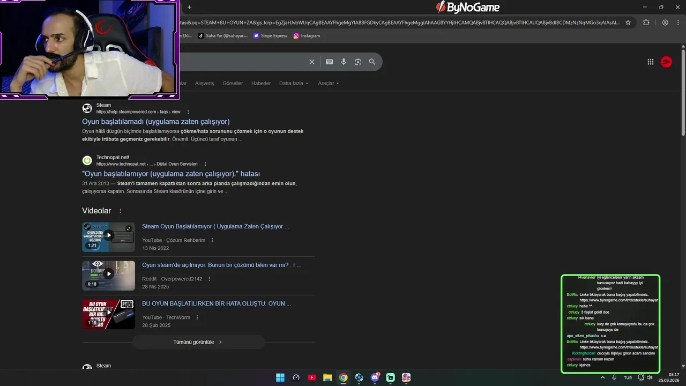Open options for TechWorm video
This screenshot has width=686, height=386.
(x=197, y=317)
